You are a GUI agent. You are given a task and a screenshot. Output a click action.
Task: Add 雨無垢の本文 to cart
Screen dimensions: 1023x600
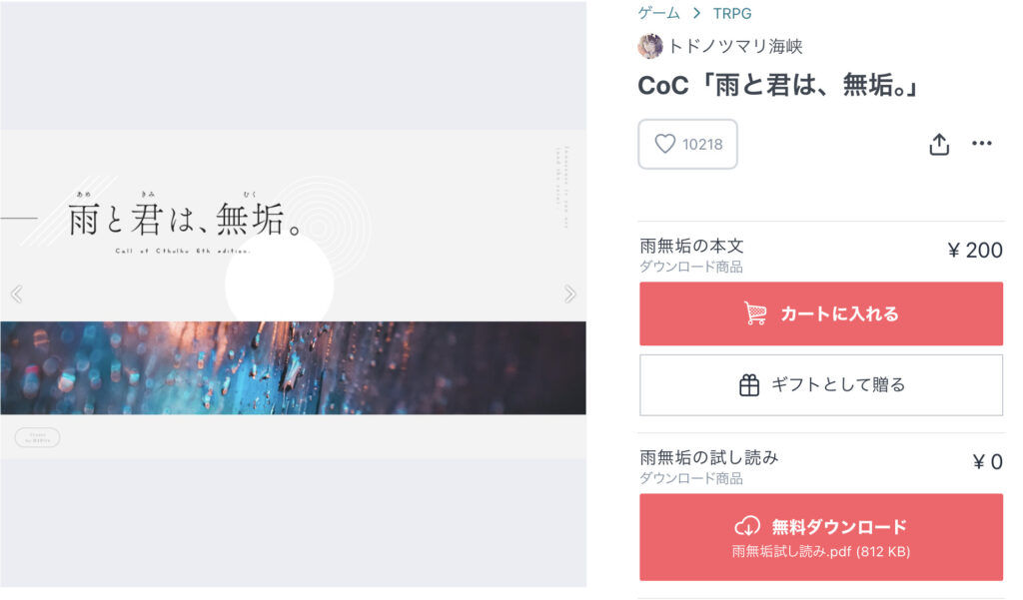pyautogui.click(x=821, y=313)
